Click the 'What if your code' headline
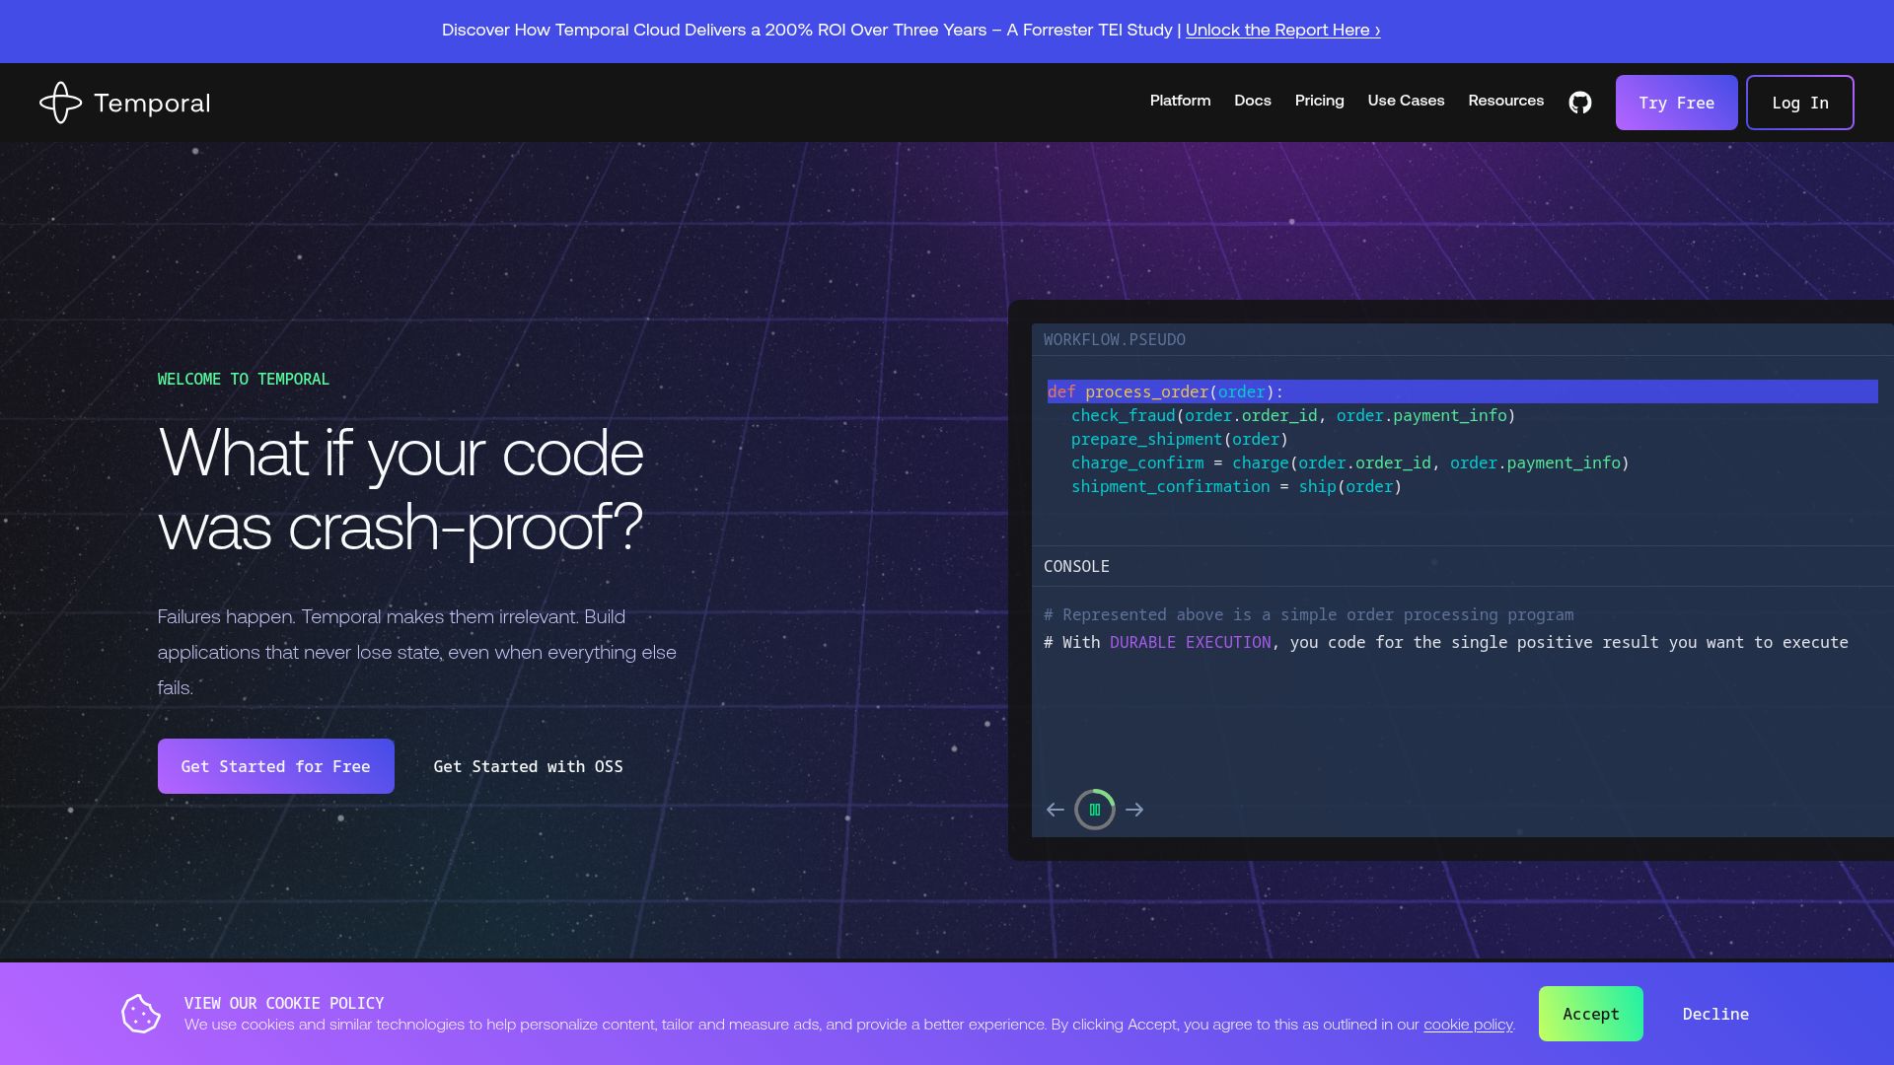1894x1065 pixels. 401,490
